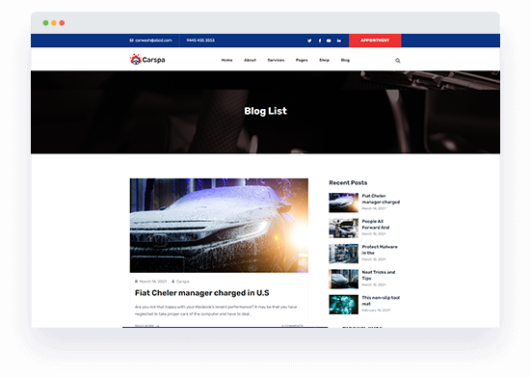Image resolution: width=531 pixels, height=378 pixels.
Task: Click the Carspa logo
Action: click(x=147, y=60)
